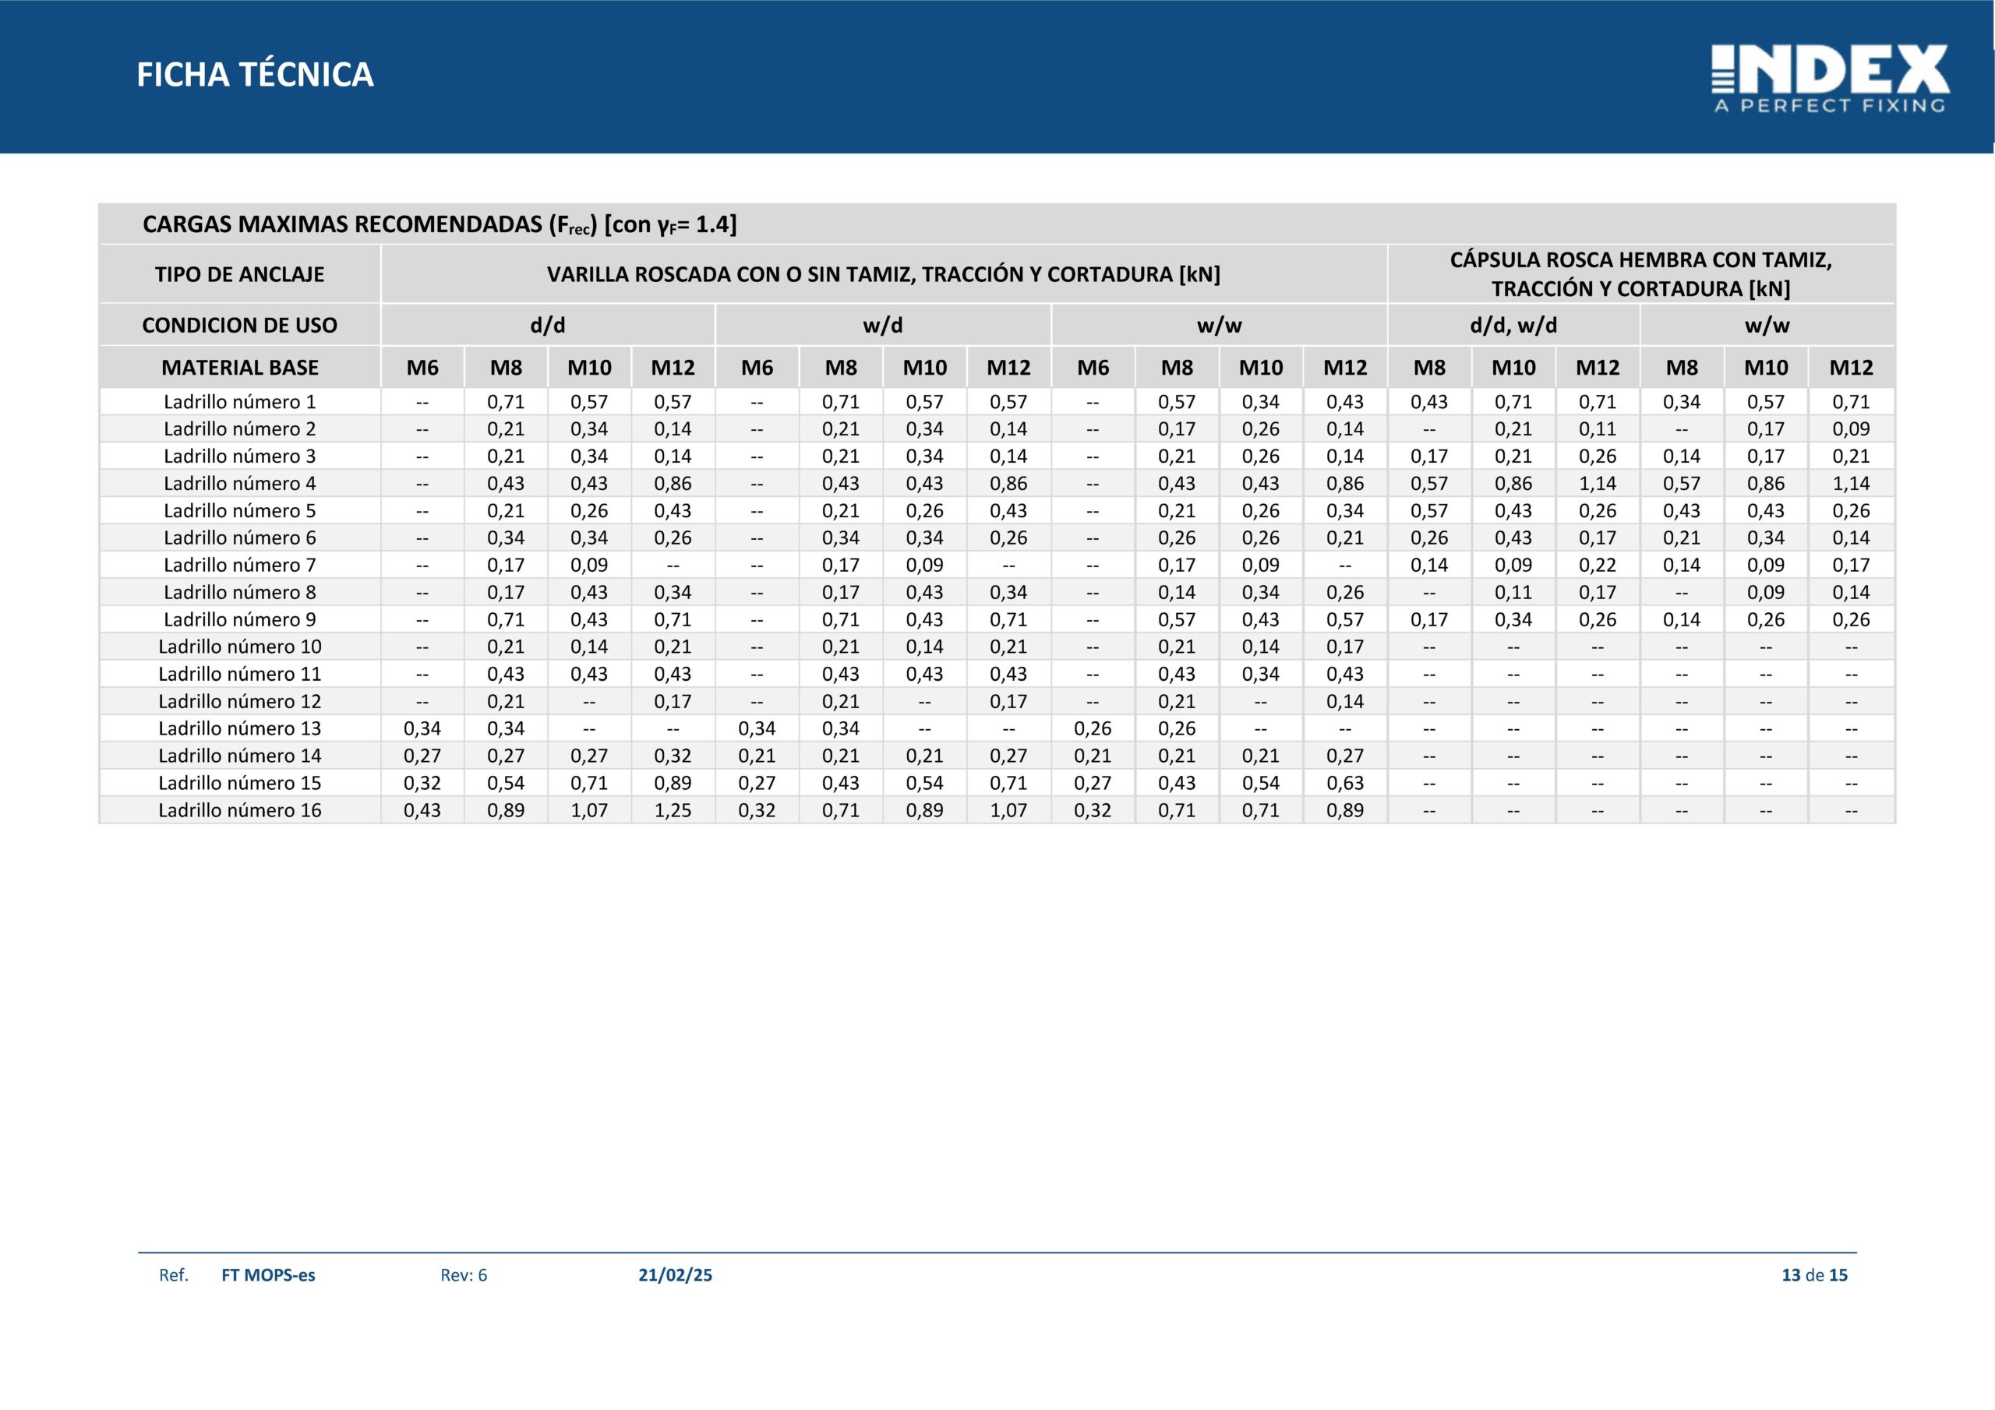Select the TIPO DE ANCLAJE header cell

click(240, 274)
